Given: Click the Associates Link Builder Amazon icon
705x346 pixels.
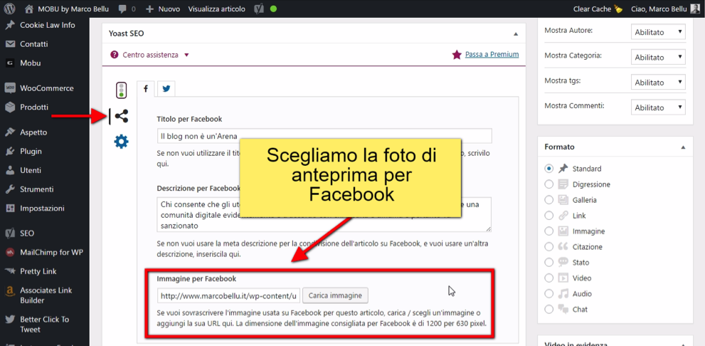Looking at the screenshot, I should point(10,290).
